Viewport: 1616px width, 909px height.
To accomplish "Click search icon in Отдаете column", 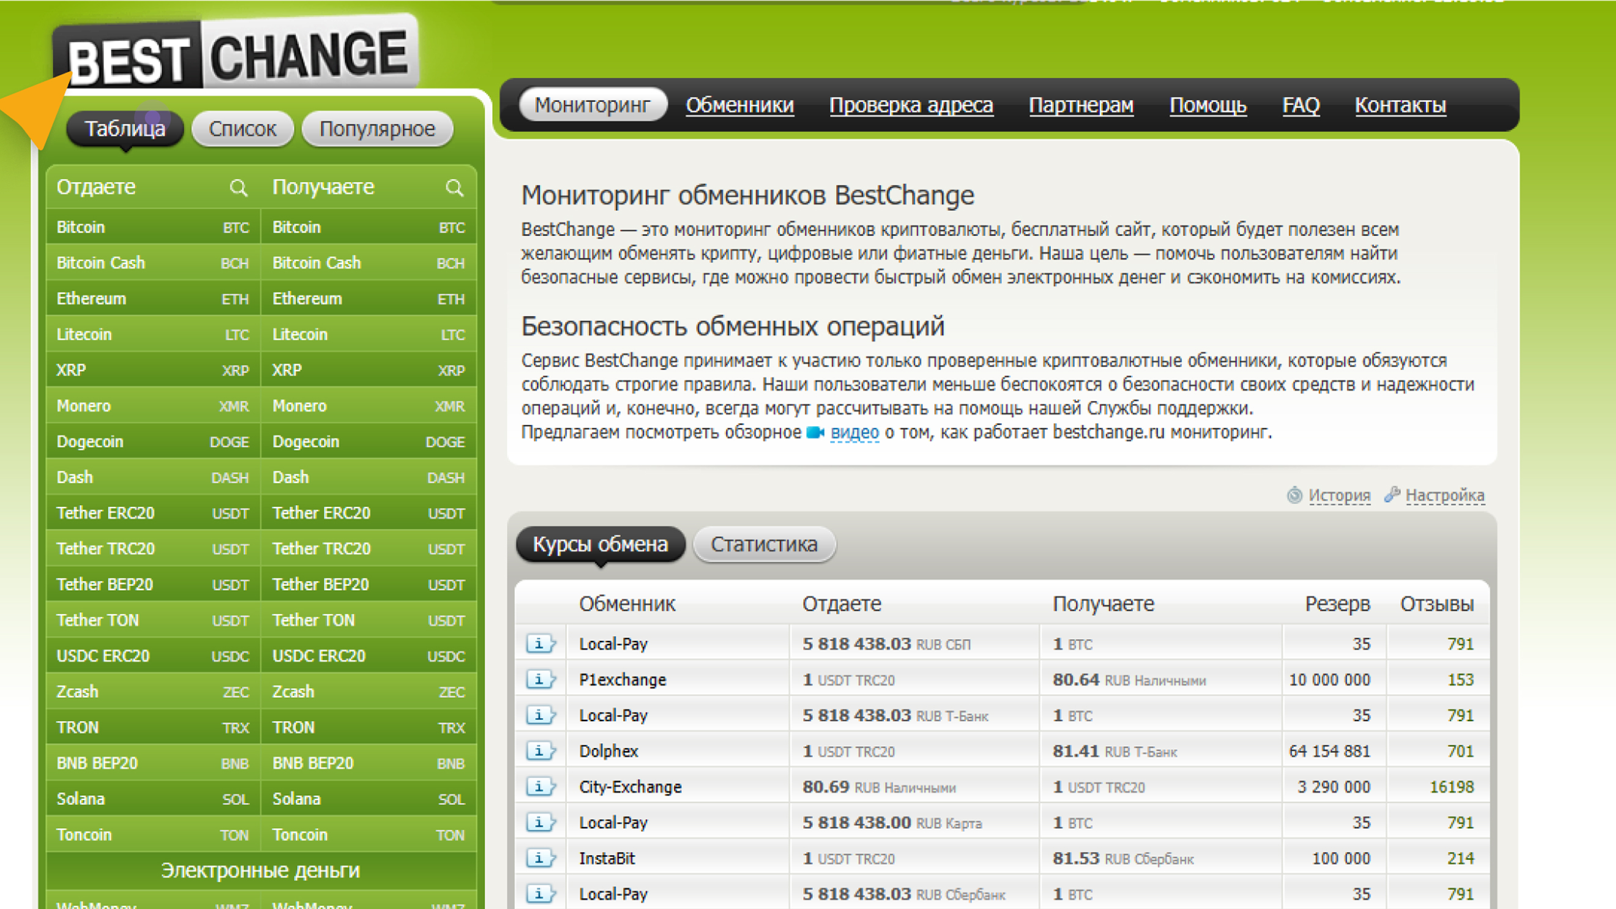I will (x=238, y=187).
